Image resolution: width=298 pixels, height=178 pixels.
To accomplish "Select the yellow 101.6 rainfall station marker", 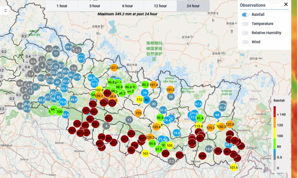I will pos(234,167).
